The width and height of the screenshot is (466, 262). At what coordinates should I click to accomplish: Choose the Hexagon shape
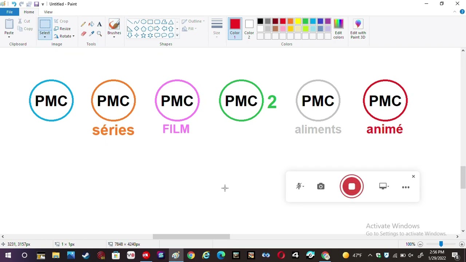click(150, 29)
